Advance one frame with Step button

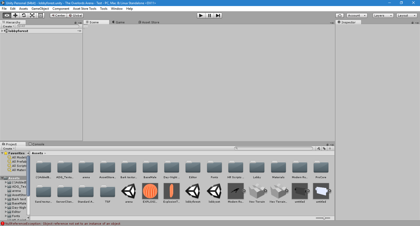point(218,16)
